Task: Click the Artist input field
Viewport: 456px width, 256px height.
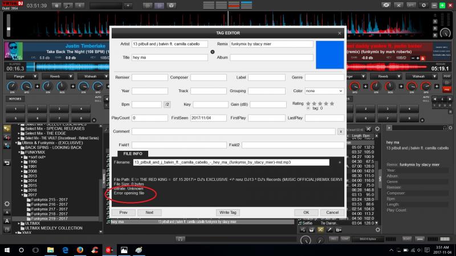Action: coord(170,44)
